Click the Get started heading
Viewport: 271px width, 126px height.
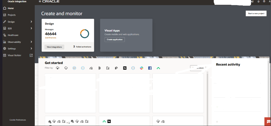(x=54, y=63)
